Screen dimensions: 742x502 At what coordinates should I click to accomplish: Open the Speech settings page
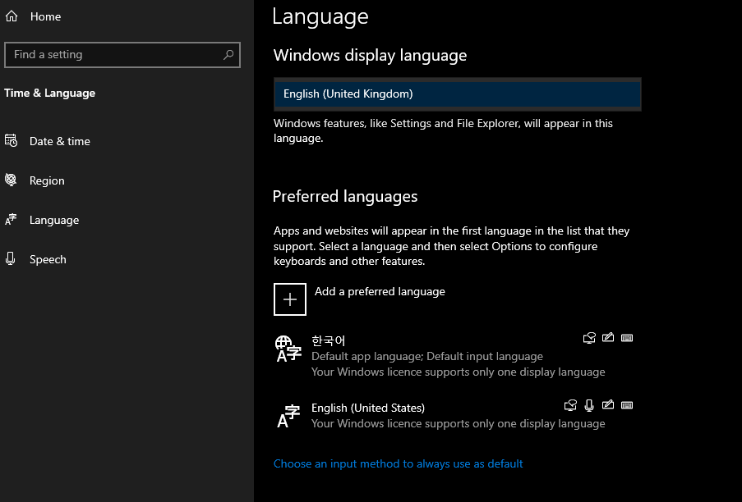click(48, 259)
